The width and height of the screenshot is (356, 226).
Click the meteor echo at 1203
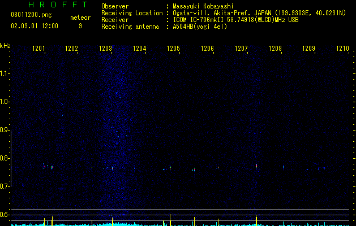113,168
